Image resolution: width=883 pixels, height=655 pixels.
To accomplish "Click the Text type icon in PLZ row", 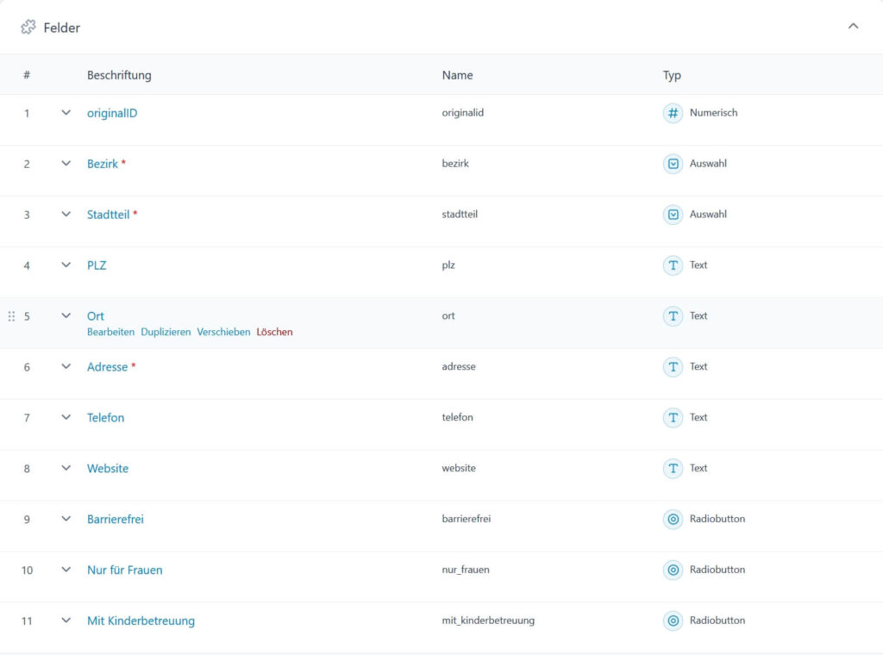I will coord(673,265).
